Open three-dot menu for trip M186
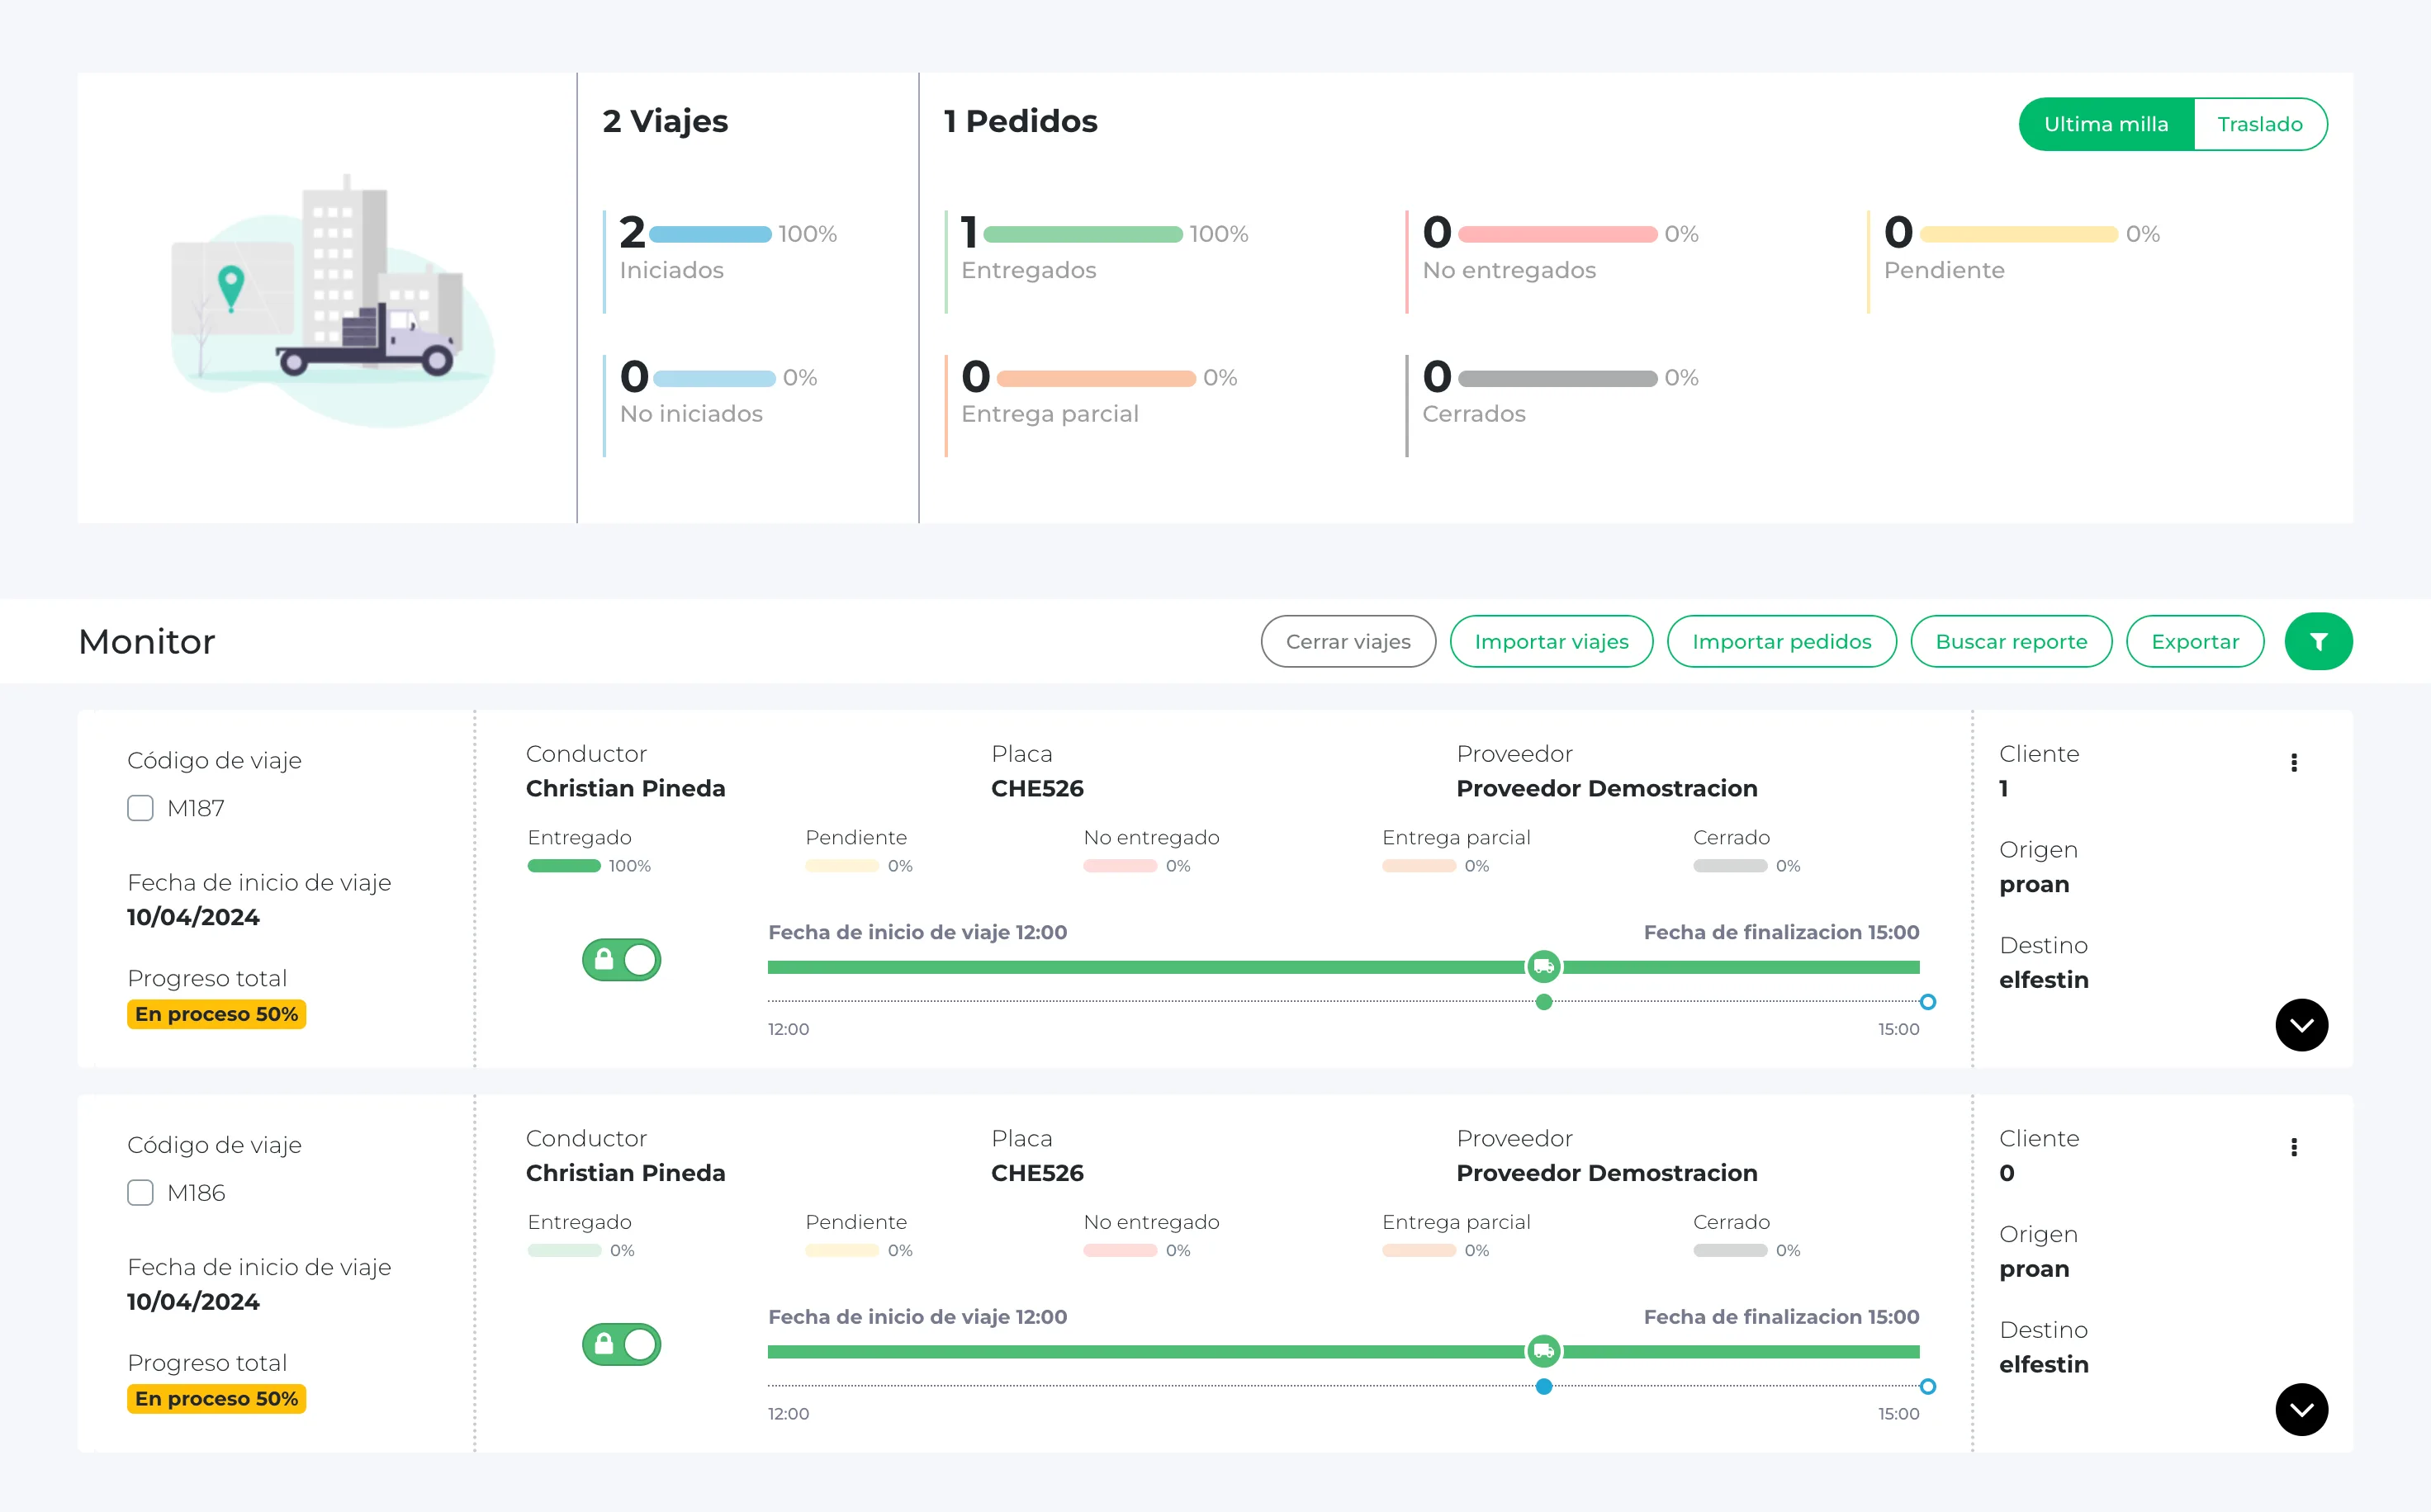The width and height of the screenshot is (2431, 1512). point(2293,1147)
